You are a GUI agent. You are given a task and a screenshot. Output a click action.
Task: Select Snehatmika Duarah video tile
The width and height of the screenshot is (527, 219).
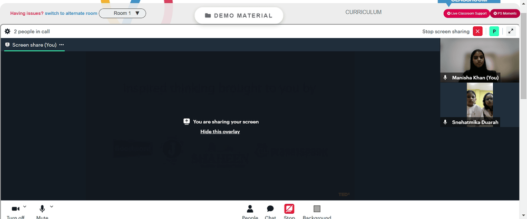click(x=480, y=105)
